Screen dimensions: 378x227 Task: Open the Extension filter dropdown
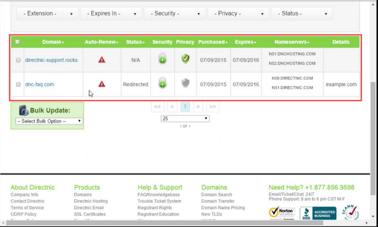(47, 14)
